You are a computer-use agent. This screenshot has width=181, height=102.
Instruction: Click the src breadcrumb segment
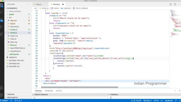[35, 8]
